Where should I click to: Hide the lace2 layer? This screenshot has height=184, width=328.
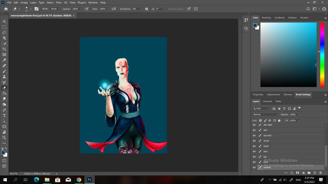click(254, 146)
